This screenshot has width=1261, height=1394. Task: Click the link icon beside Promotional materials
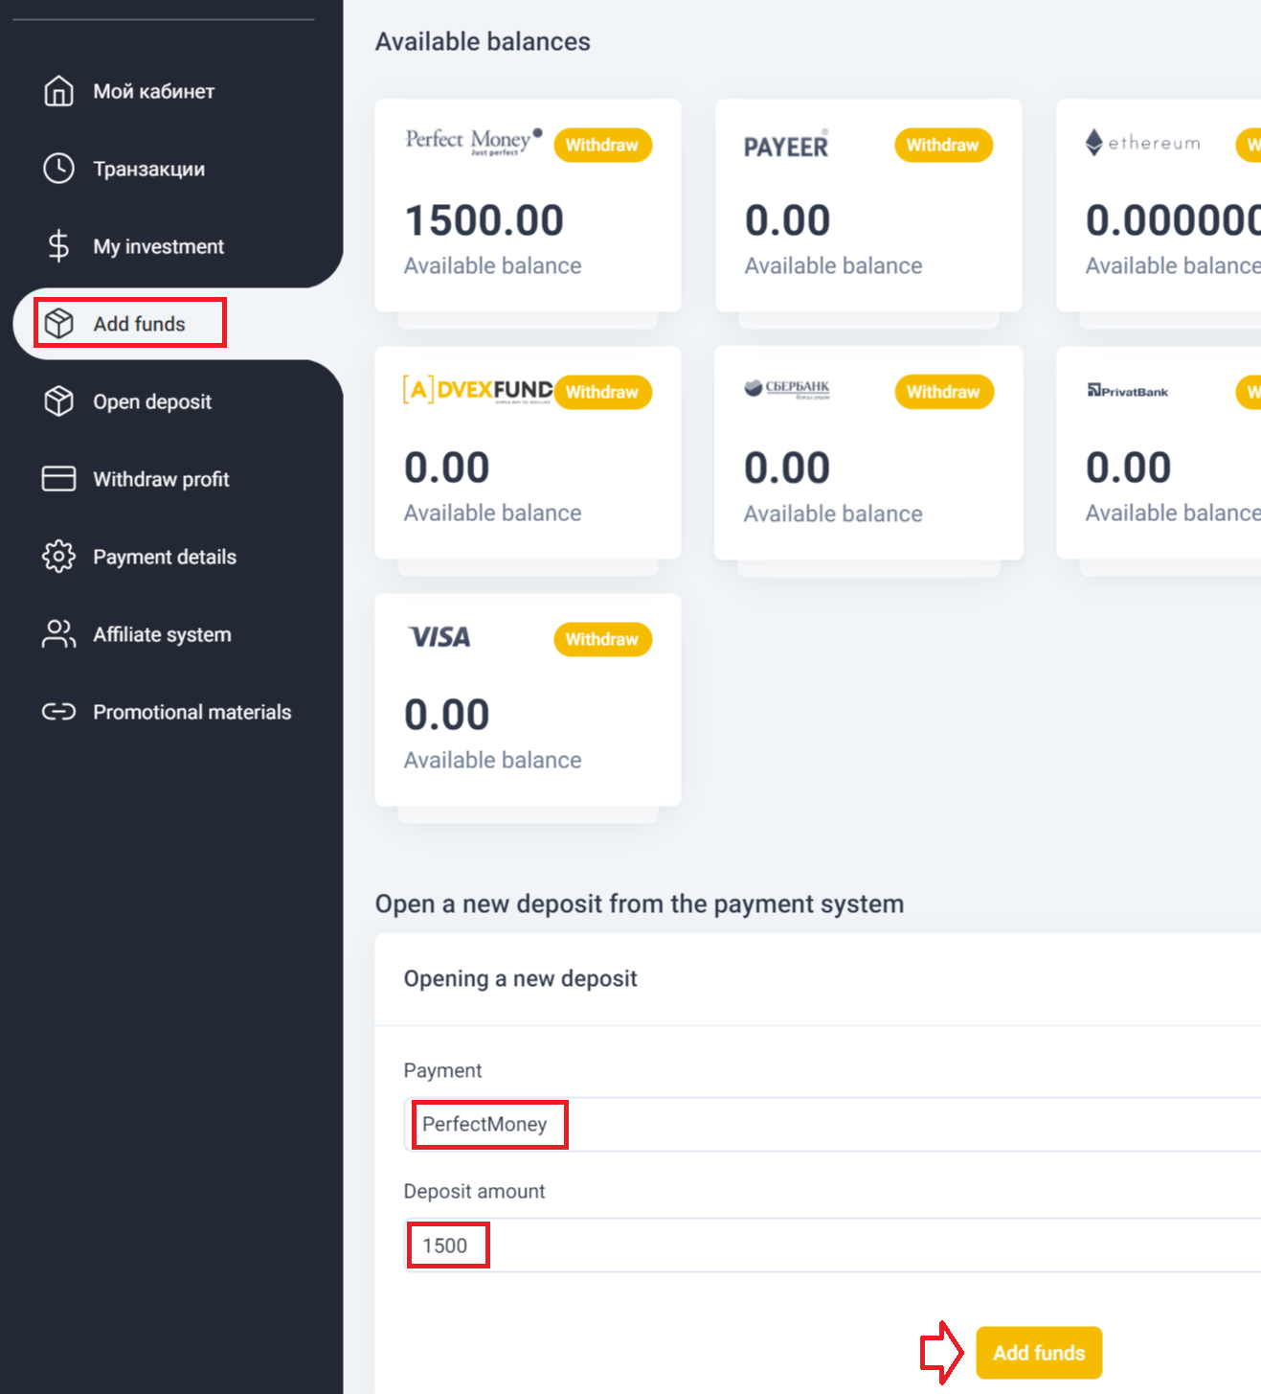(58, 712)
